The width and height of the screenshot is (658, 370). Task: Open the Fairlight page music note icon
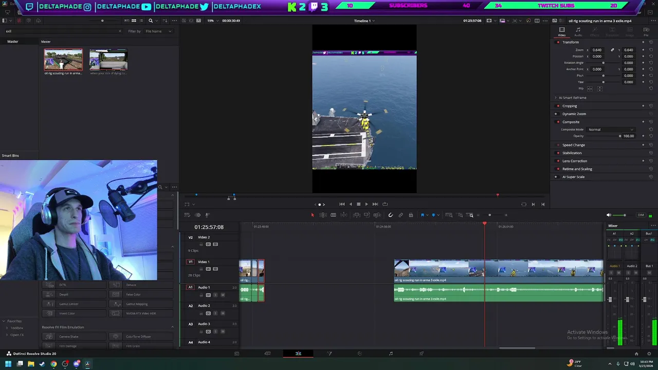pyautogui.click(x=391, y=354)
